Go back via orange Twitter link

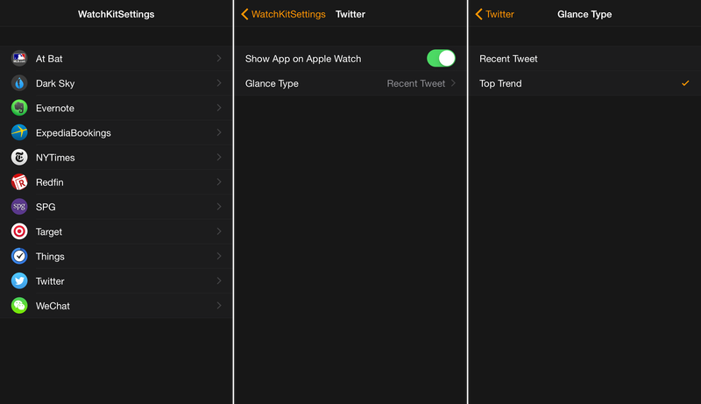coord(499,14)
